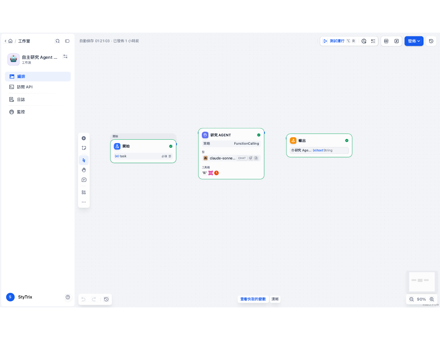Click the Wikipedia tool icon in 工具箱

[205, 173]
